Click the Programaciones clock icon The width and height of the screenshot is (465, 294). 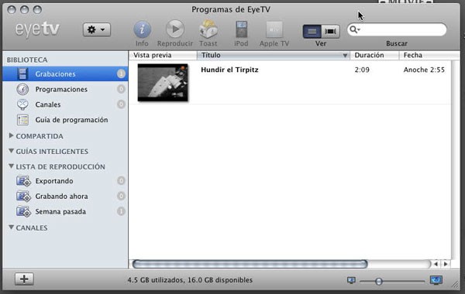(22, 89)
